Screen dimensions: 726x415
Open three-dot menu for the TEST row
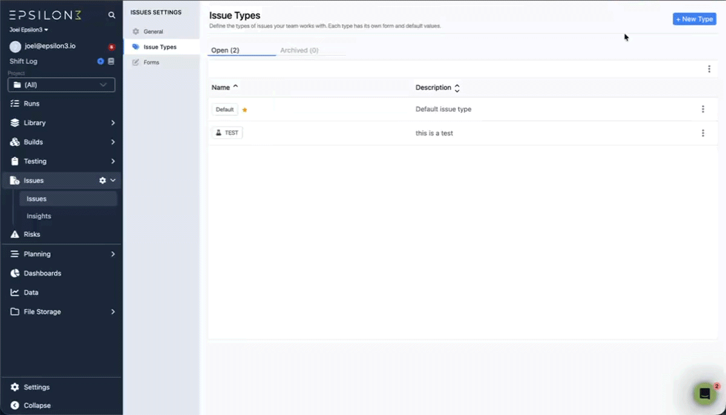[702, 133]
